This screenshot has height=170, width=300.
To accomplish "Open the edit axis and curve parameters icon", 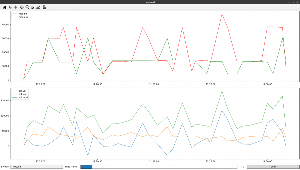I will 38,7.
